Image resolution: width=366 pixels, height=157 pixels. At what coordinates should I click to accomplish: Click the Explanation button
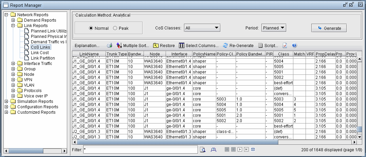pyautogui.click(x=87, y=45)
